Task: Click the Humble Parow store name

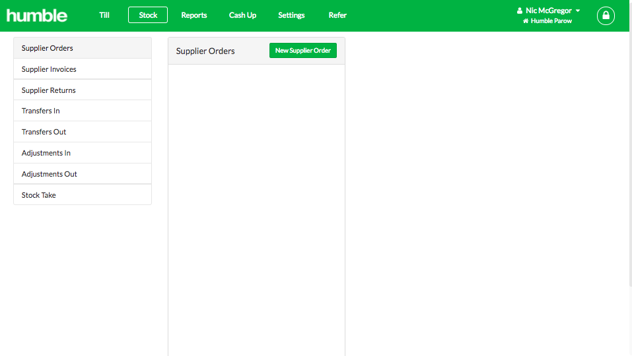Action: pos(551,21)
